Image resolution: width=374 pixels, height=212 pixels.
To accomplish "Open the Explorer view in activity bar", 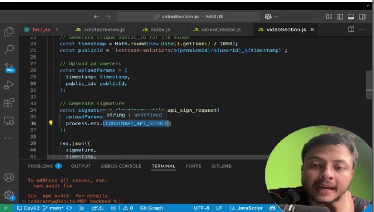I will click(x=9, y=32).
